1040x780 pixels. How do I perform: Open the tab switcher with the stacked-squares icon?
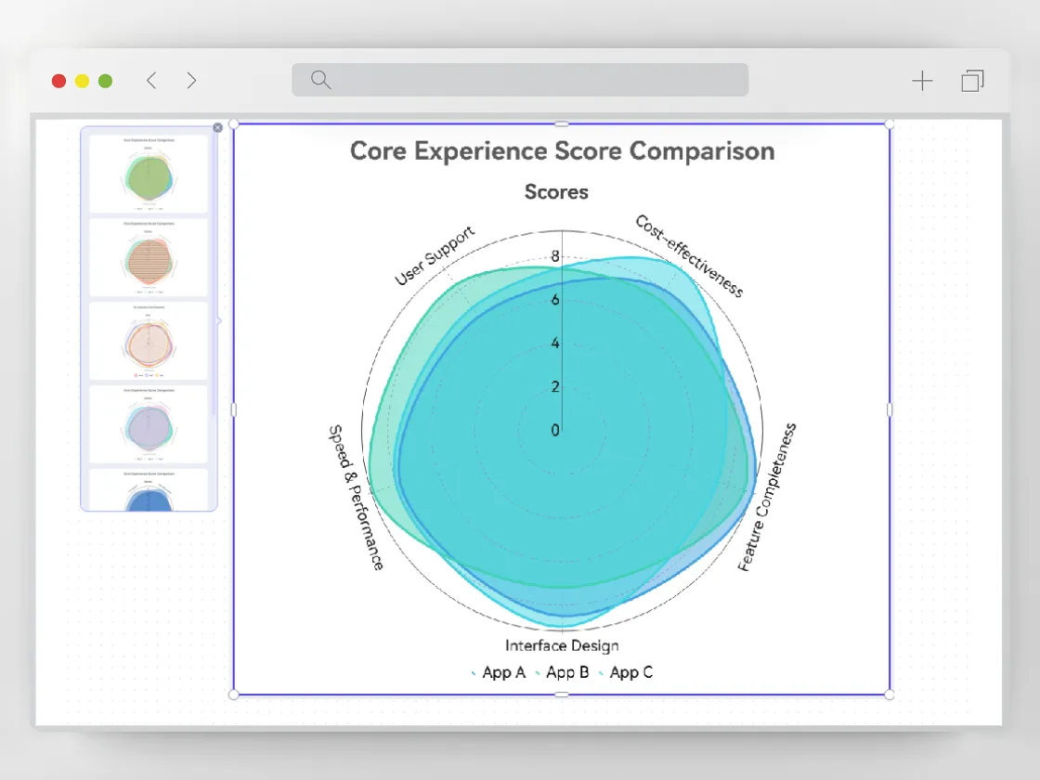(972, 81)
